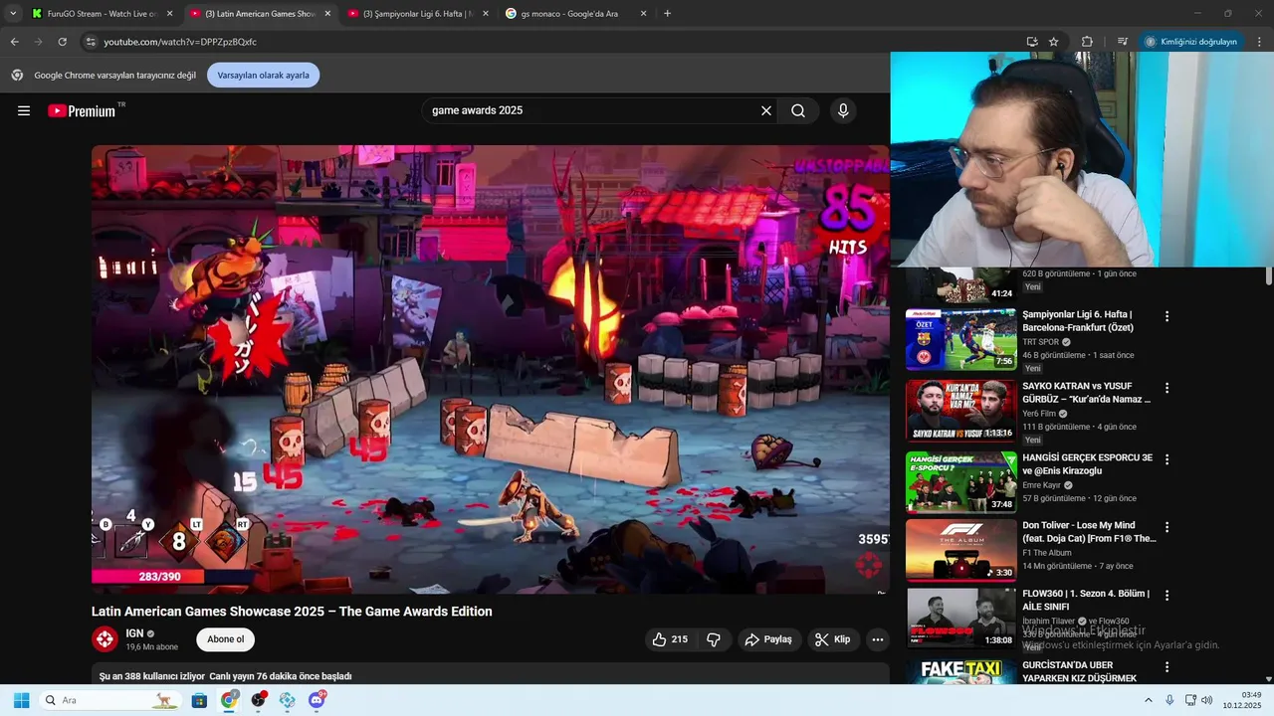Open TRT SPOR channel link

pyautogui.click(x=1040, y=342)
